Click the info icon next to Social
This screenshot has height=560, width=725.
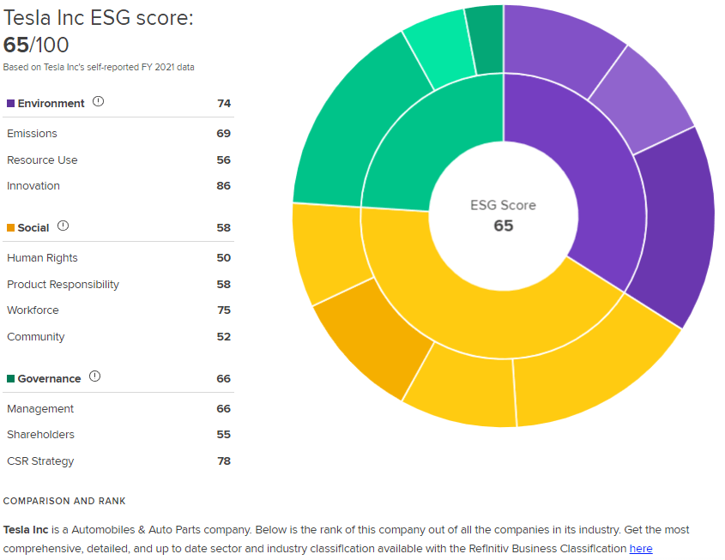(x=63, y=226)
